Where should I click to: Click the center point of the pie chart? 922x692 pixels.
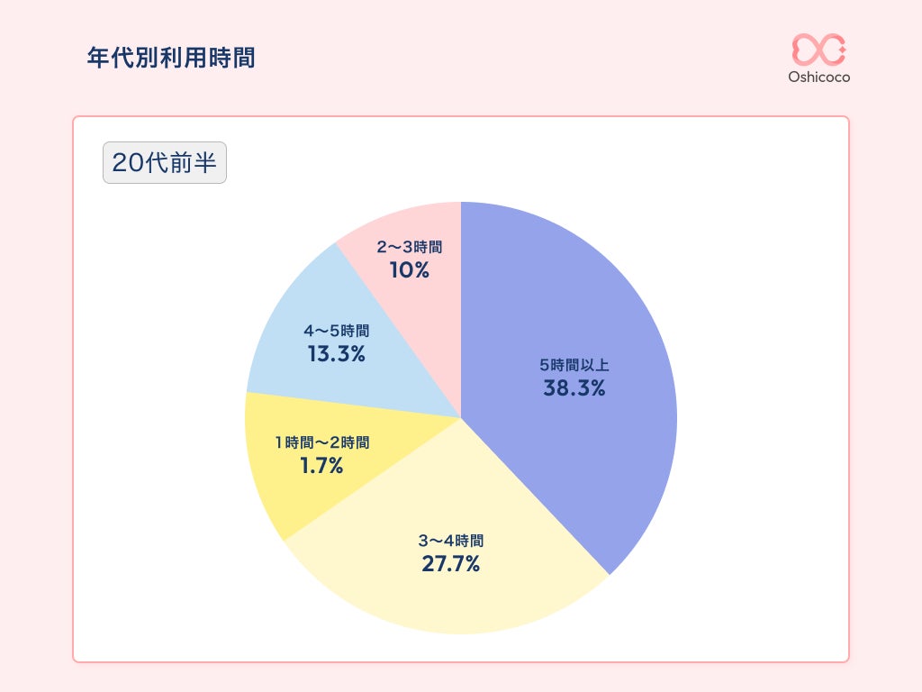461,418
